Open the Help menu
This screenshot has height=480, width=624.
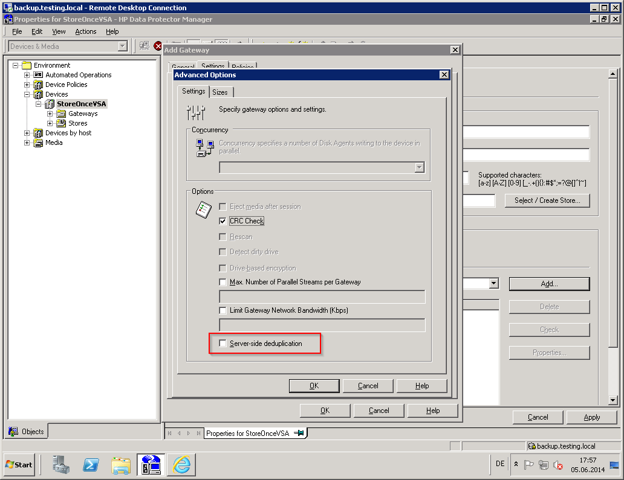pos(112,31)
